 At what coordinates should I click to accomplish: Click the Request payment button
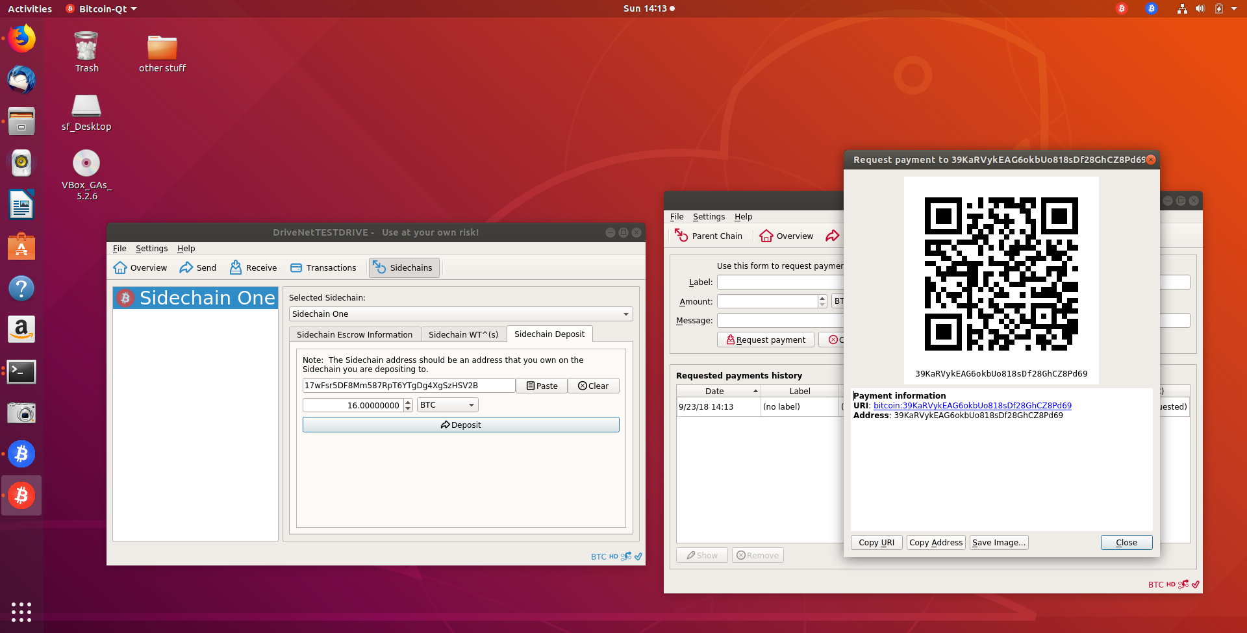pos(766,340)
